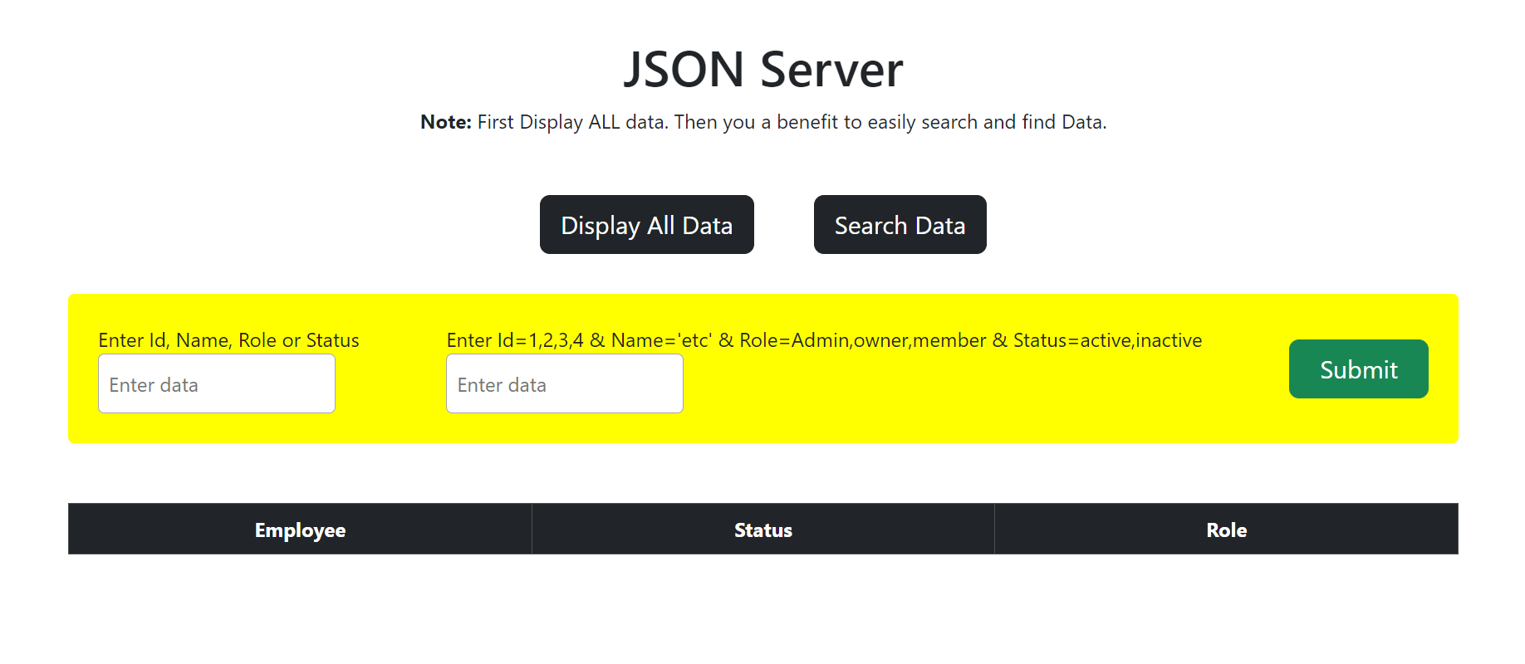Focus the Id, Name, Role or Status field
The image size is (1525, 664).
[217, 383]
